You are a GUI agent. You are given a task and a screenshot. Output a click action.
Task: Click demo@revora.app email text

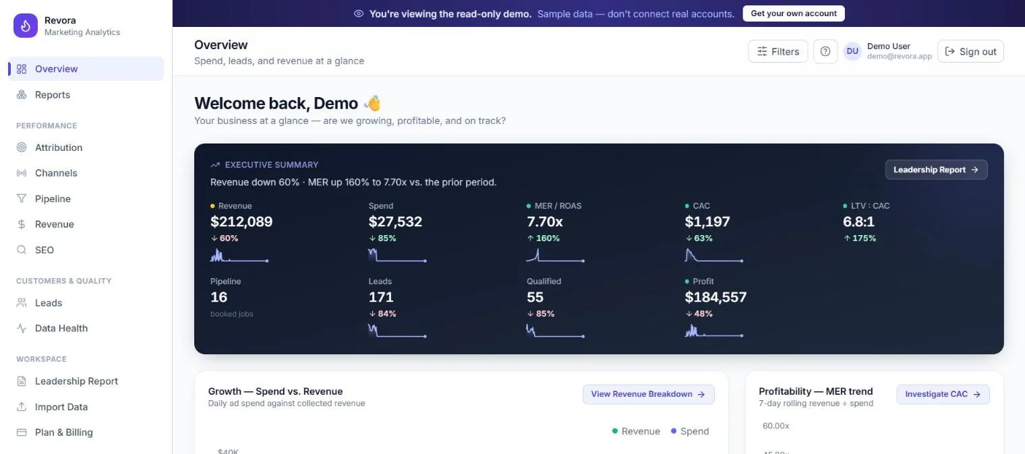(900, 57)
